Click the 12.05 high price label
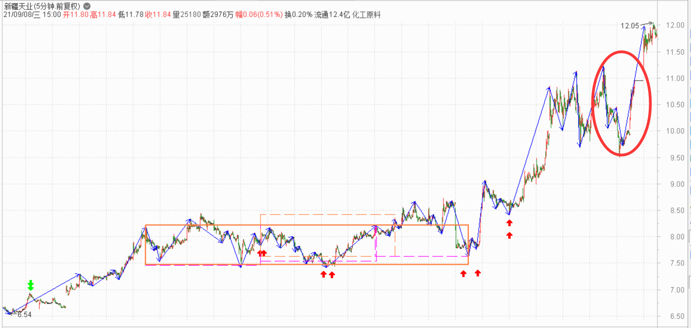Viewport: 691px width, 328px height. pos(629,26)
